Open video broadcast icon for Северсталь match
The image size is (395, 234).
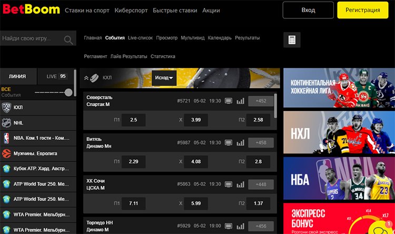pyautogui.click(x=229, y=101)
